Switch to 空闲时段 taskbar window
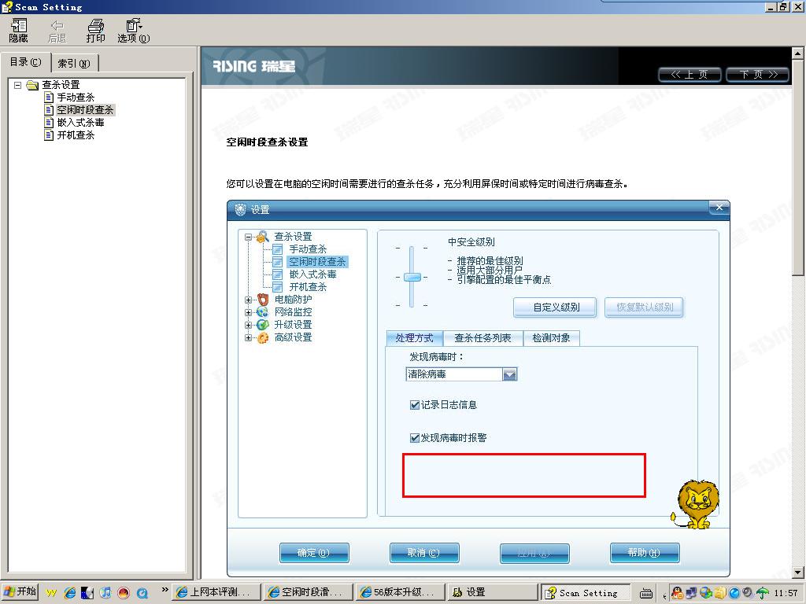Viewport: 806px width, 604px height. pos(309,592)
